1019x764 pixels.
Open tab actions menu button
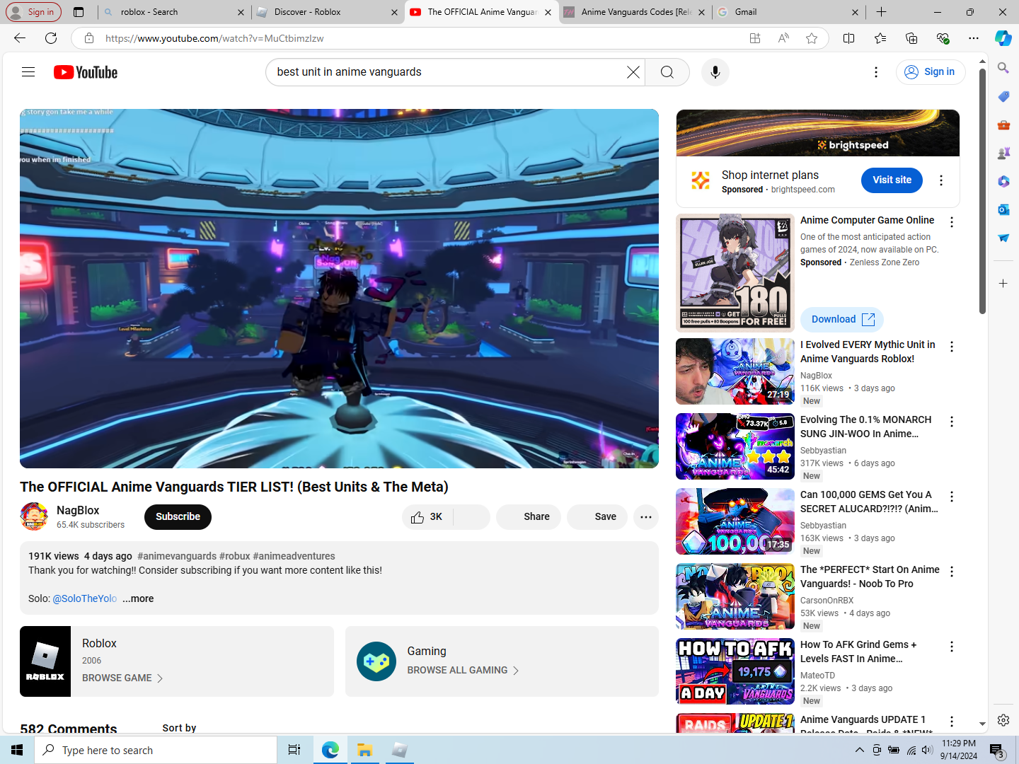[79, 12]
